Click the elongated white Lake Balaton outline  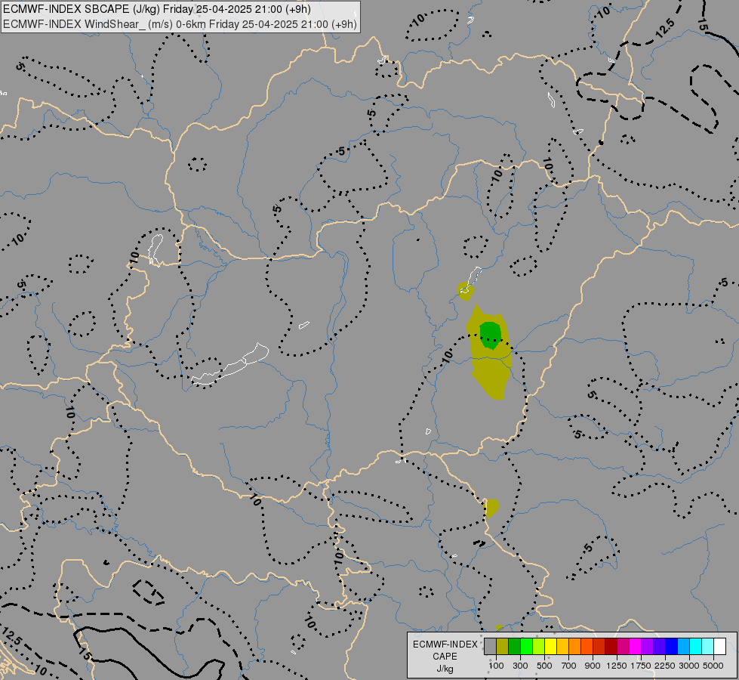pos(230,364)
